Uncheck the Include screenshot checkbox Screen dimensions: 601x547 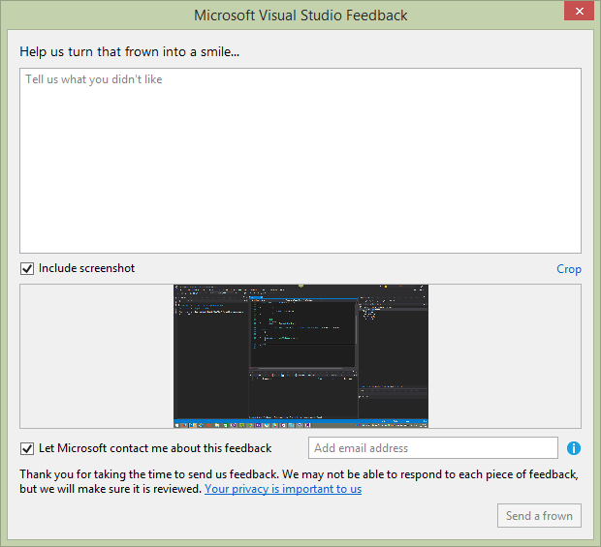[x=27, y=269]
